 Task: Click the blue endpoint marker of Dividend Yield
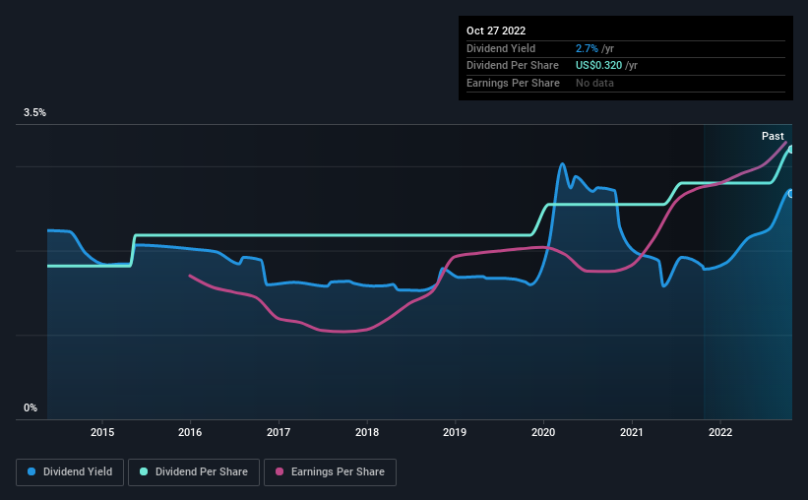click(x=790, y=194)
